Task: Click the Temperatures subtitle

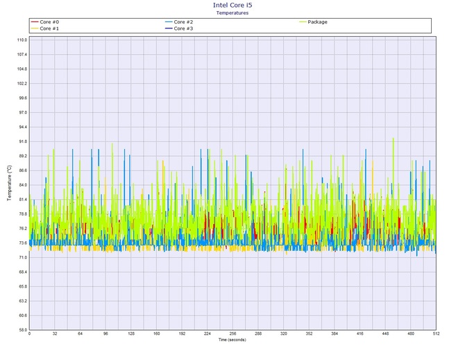Action: coord(232,12)
